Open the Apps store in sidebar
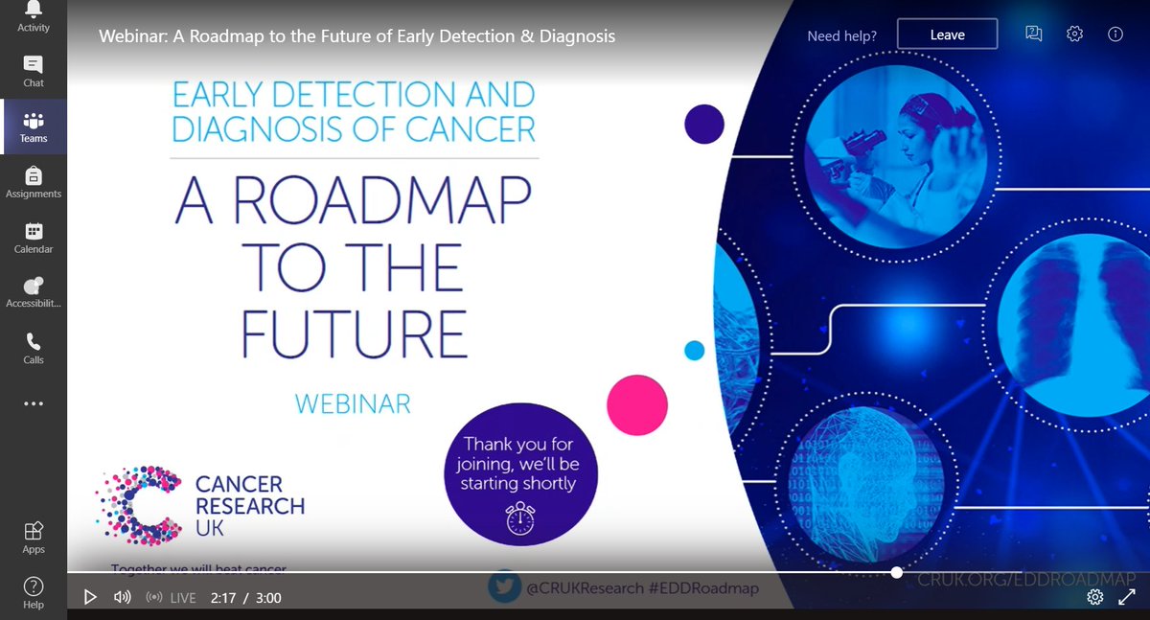This screenshot has height=620, width=1150. point(33,539)
